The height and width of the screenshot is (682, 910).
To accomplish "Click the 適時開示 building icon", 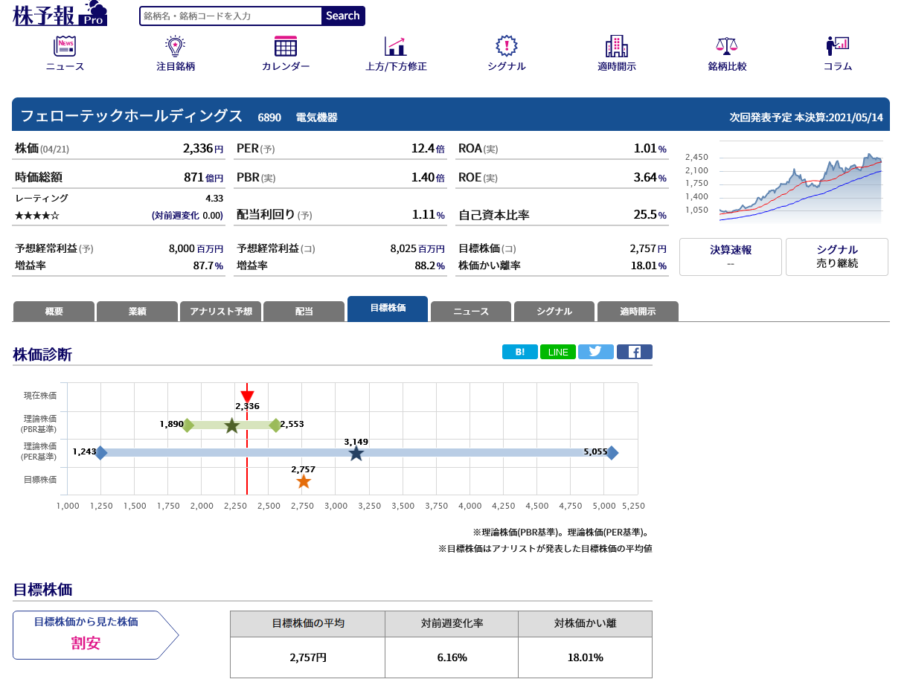I will click(616, 47).
